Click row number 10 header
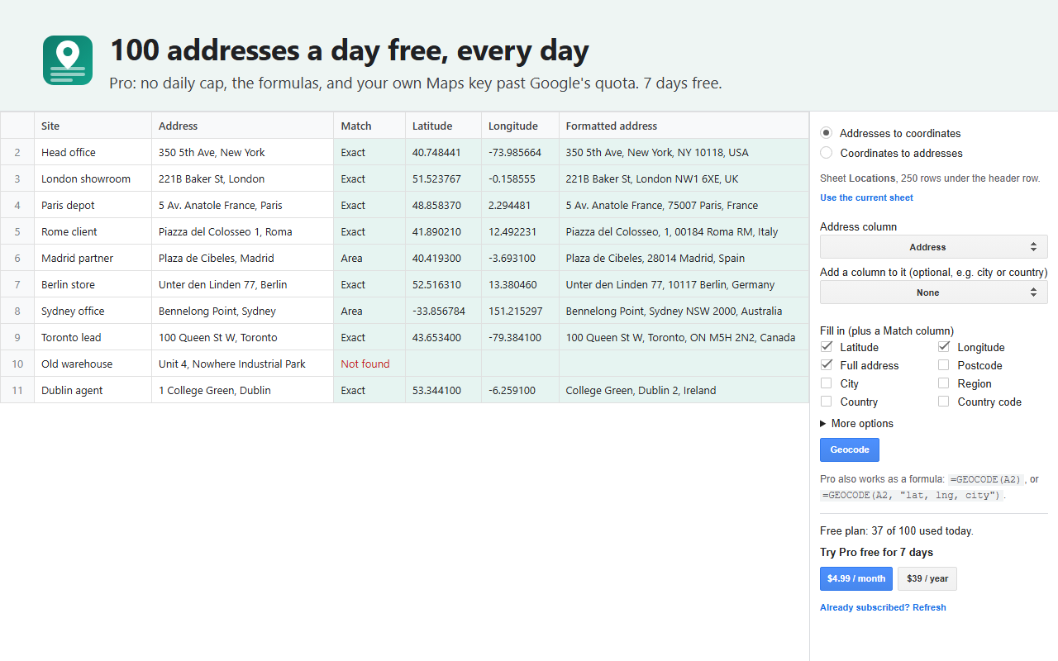1058x661 pixels. coord(17,364)
